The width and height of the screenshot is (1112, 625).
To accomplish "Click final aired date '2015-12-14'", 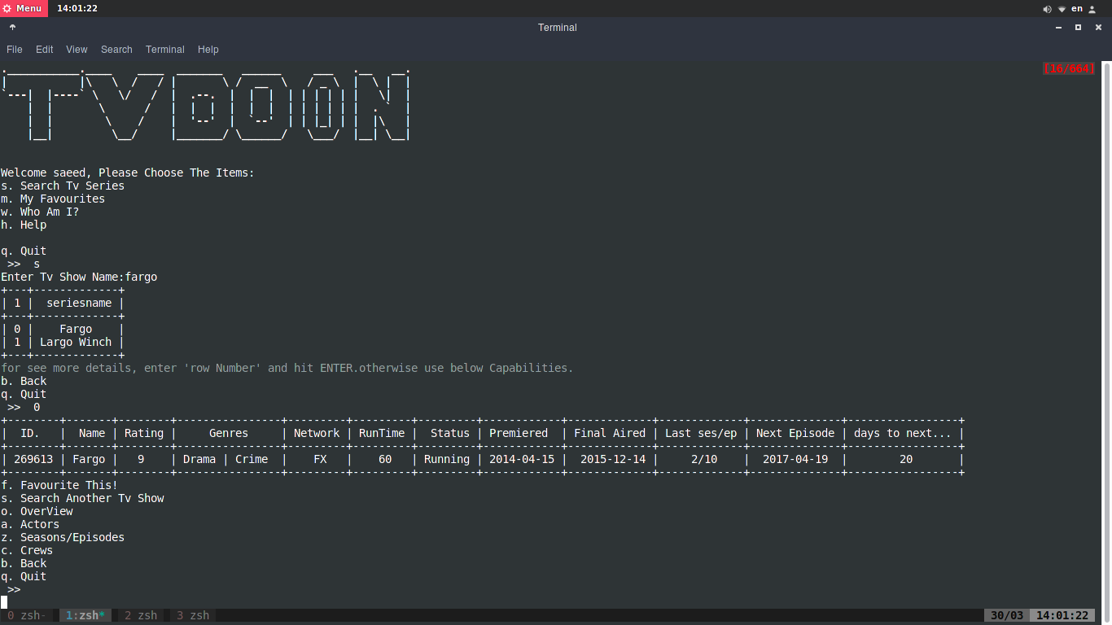I will pyautogui.click(x=613, y=460).
